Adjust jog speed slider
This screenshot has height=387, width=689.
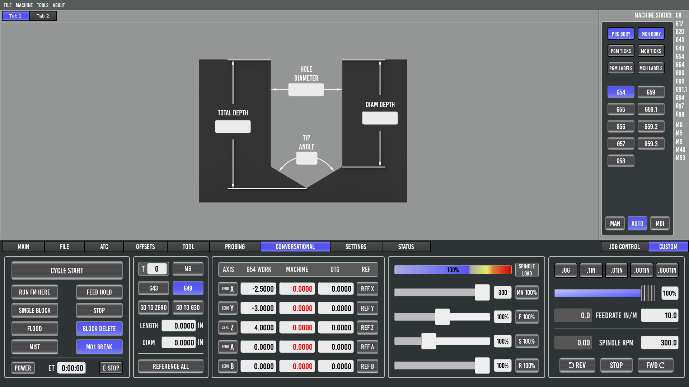tap(605, 293)
